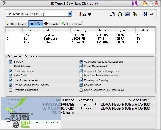Switch to the Benchmark tab
Viewport: 161px width, 130px height.
point(16,24)
